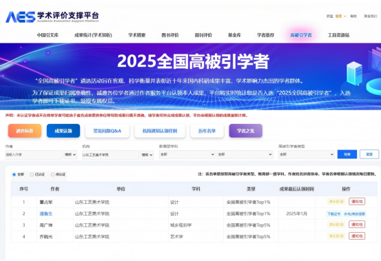Click 去认证 badge in row 3
This screenshot has width=381, height=261.
pos(336,225)
